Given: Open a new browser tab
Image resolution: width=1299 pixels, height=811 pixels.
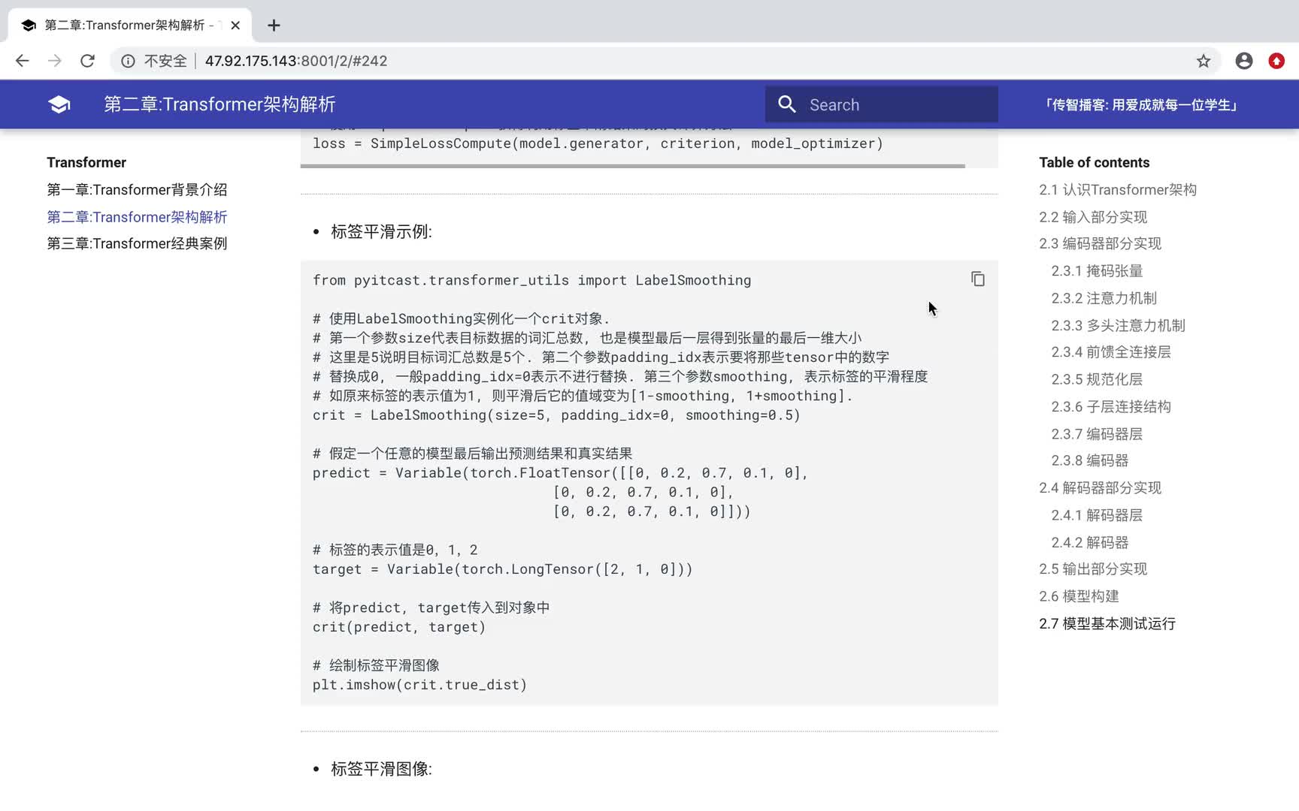Looking at the screenshot, I should point(274,26).
